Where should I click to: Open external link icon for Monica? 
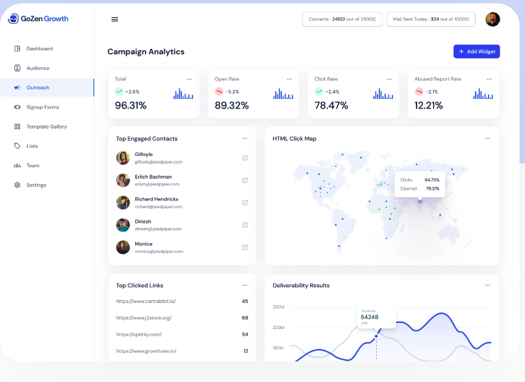245,247
